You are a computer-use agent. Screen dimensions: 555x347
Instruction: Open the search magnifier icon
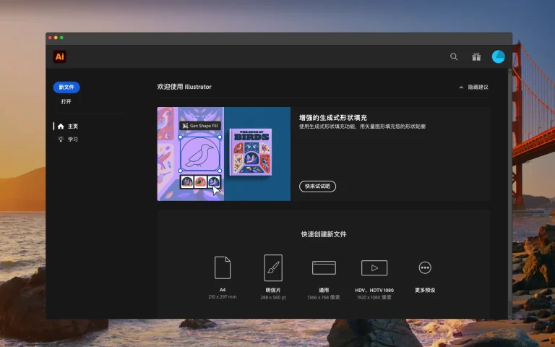[x=454, y=56]
